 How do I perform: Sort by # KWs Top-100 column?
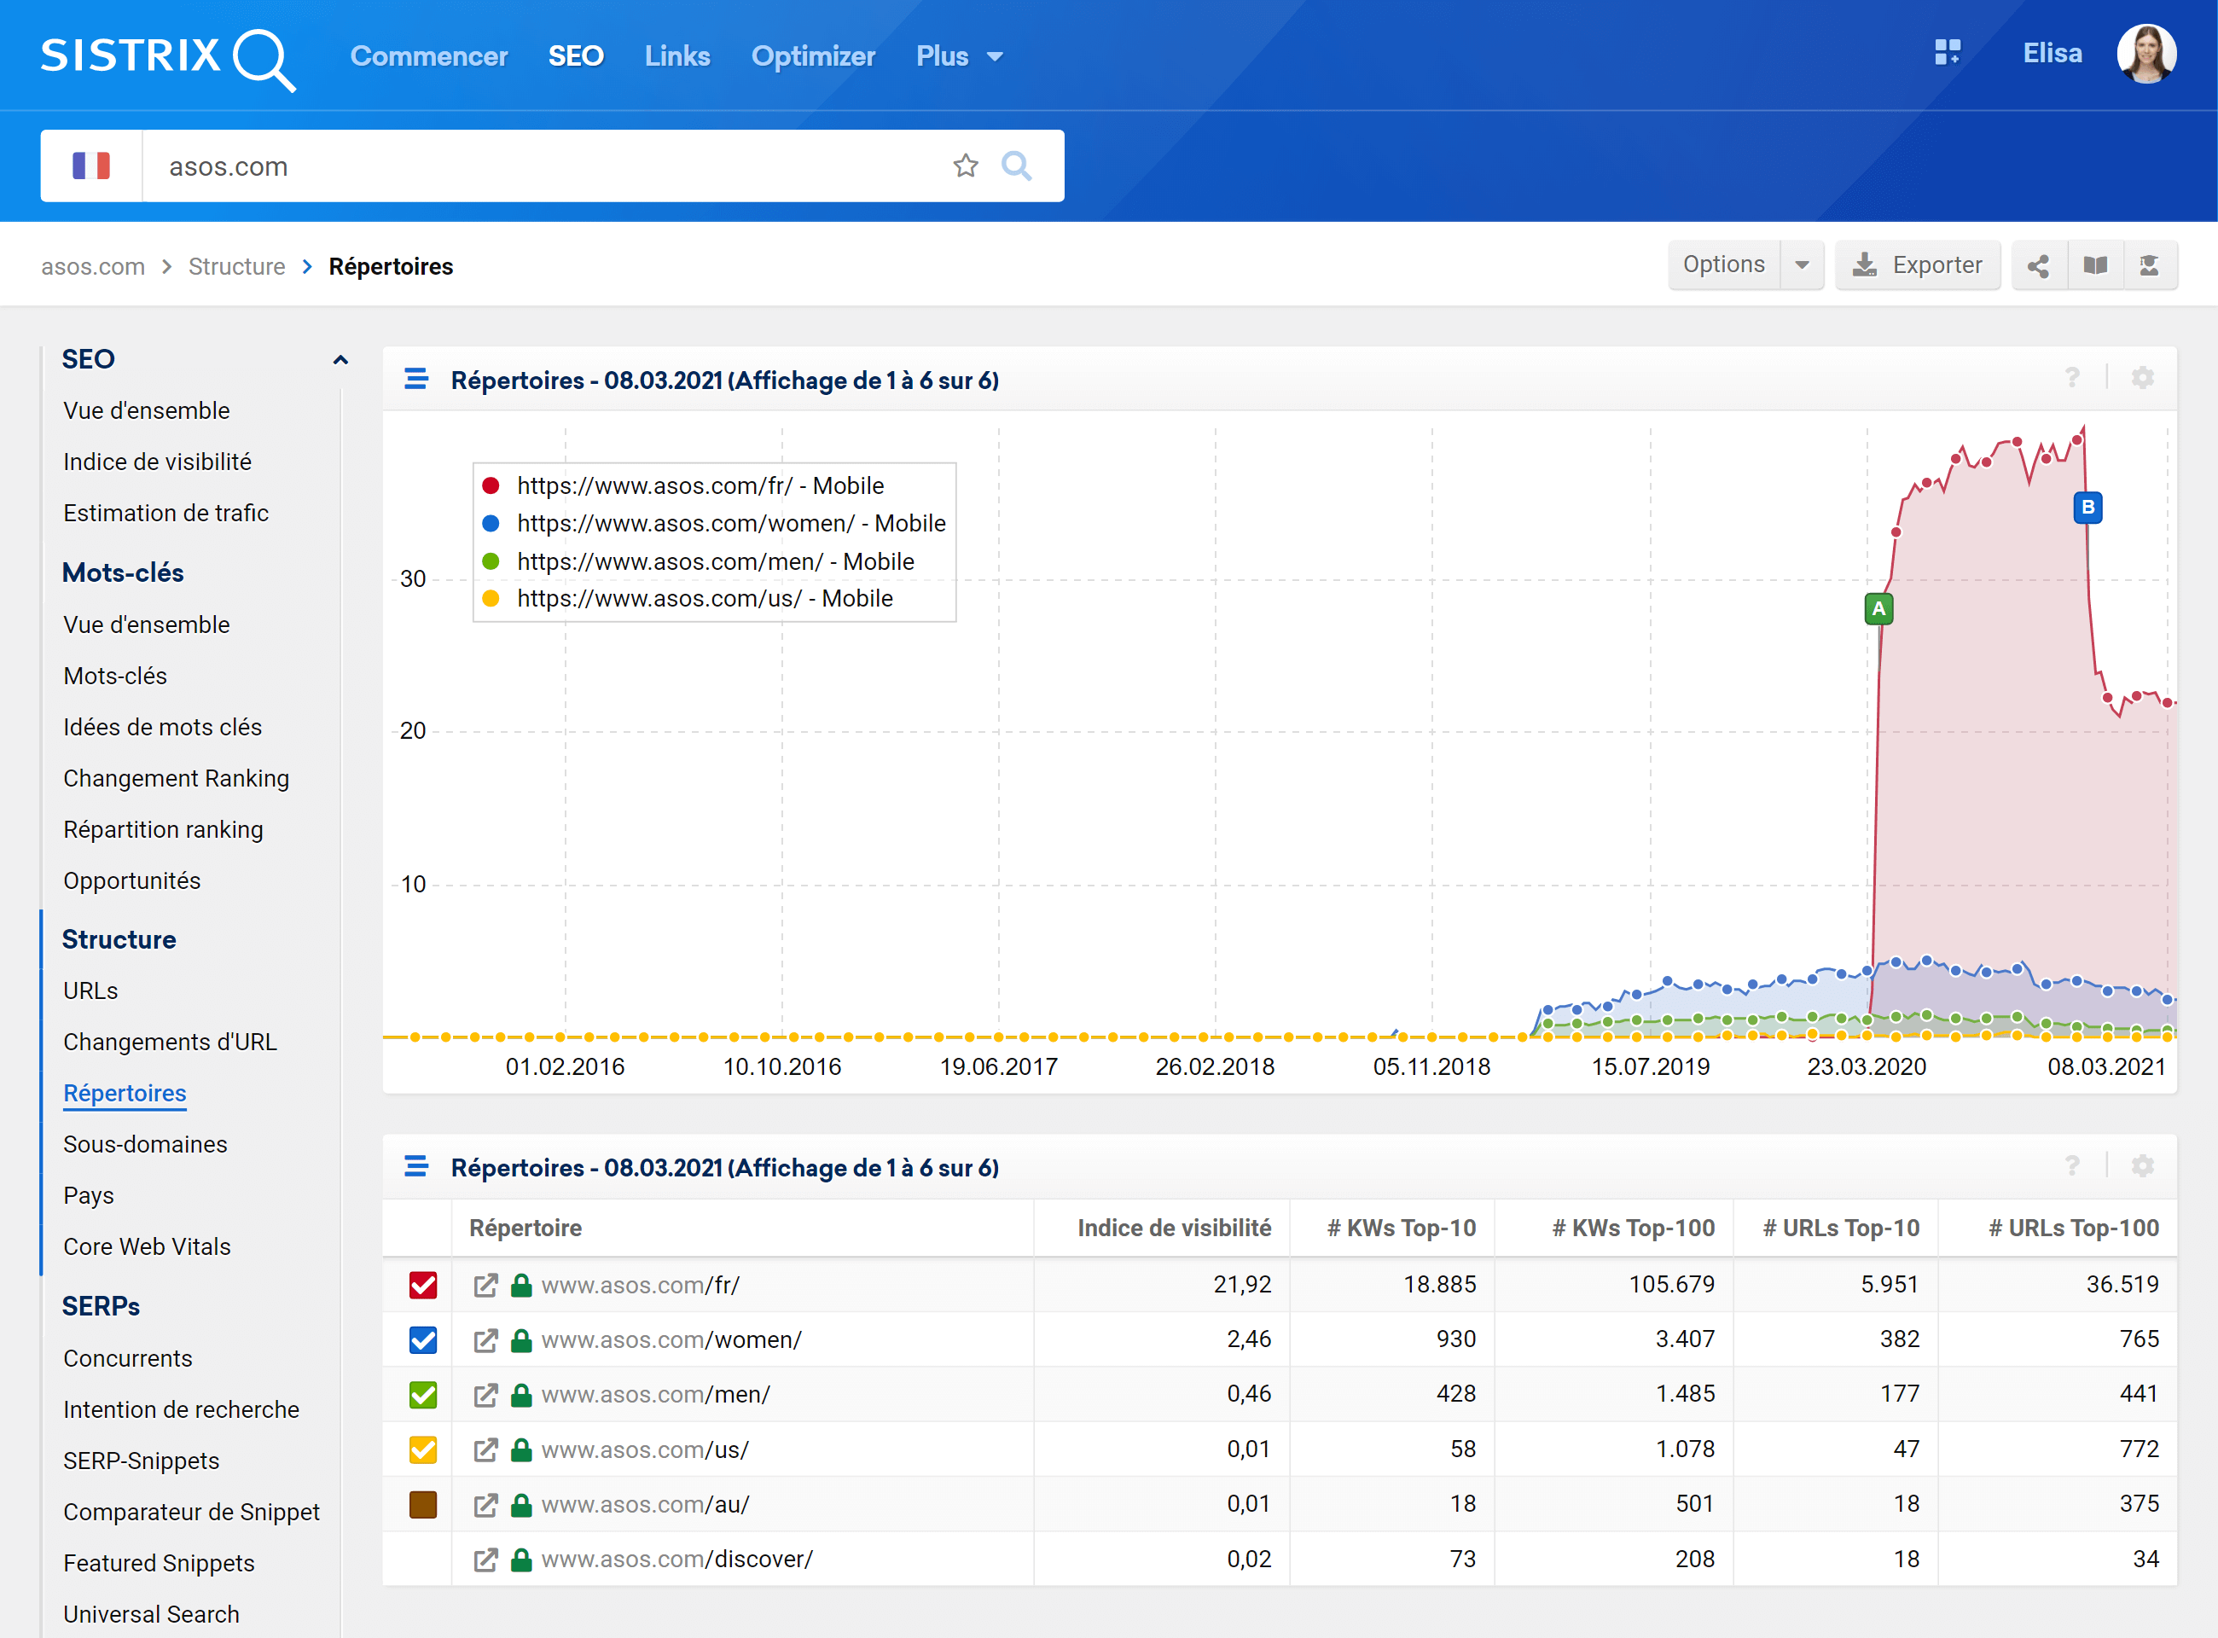click(x=1633, y=1228)
